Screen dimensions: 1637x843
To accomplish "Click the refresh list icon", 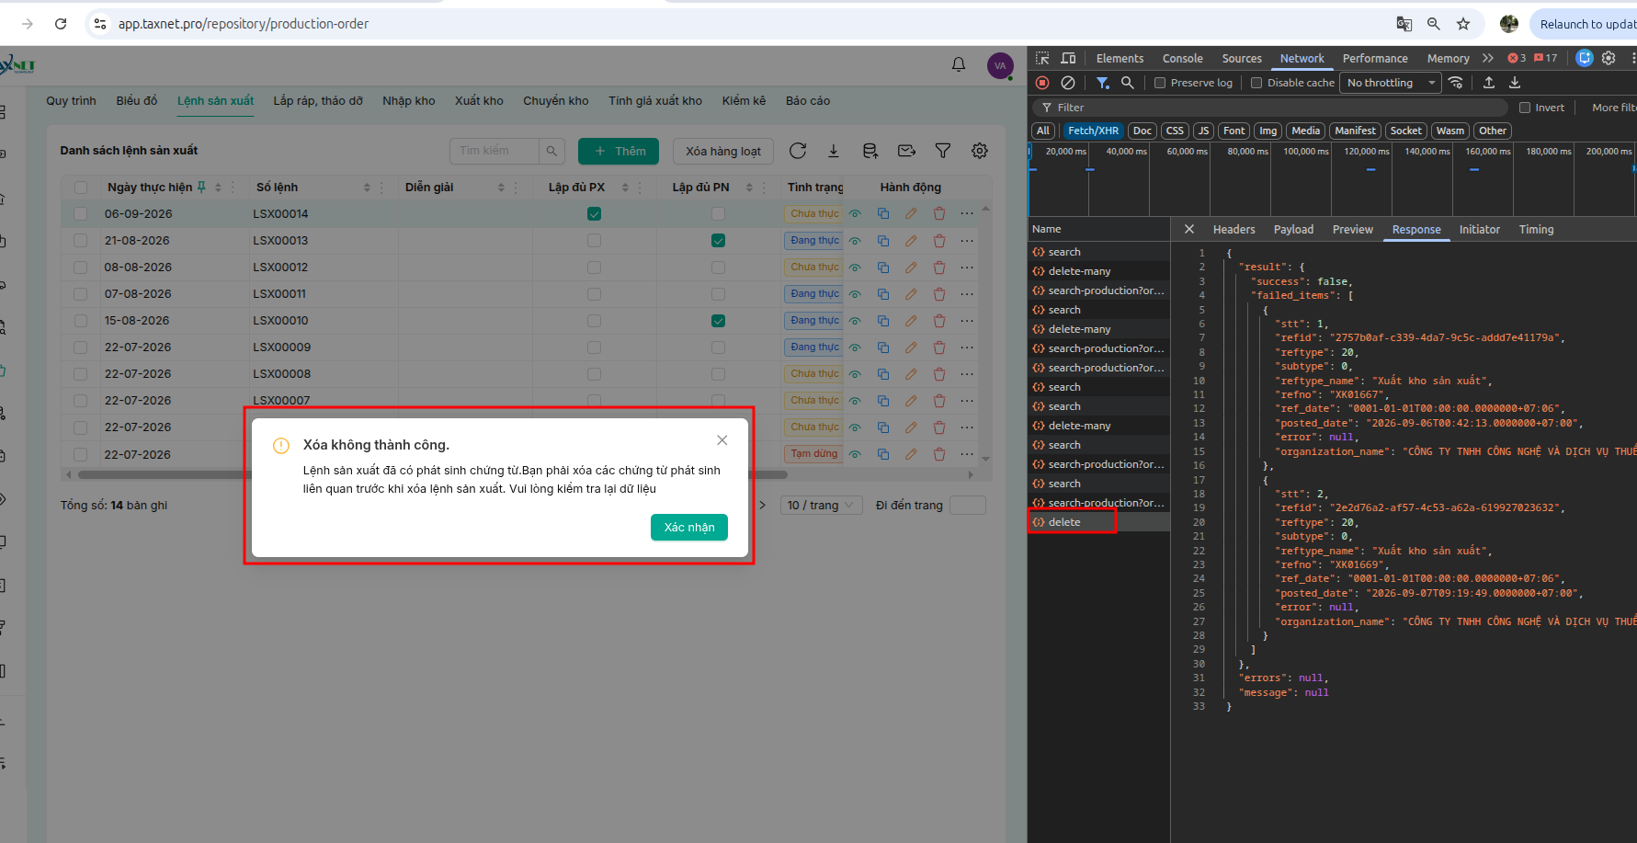I will [x=798, y=151].
